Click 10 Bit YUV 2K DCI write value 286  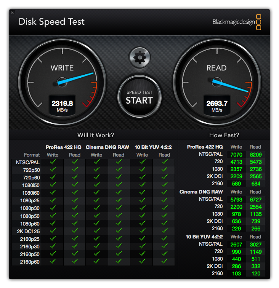pyautogui.click(x=236, y=266)
